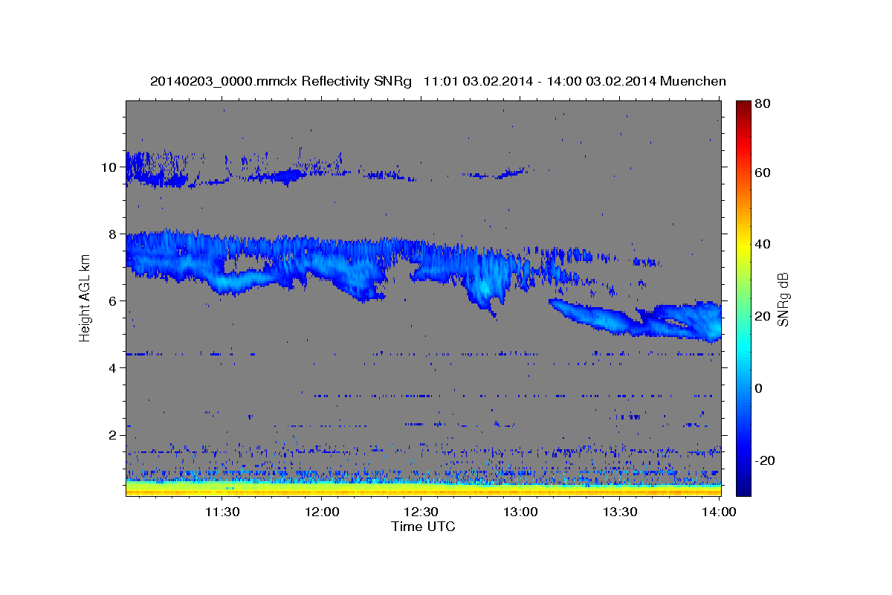Click the 14:00 time tick label
This screenshot has height=595, width=892.
pyautogui.click(x=720, y=512)
